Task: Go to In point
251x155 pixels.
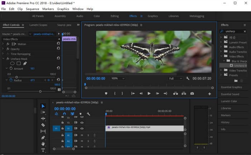Action: pyautogui.click(x=133, y=94)
